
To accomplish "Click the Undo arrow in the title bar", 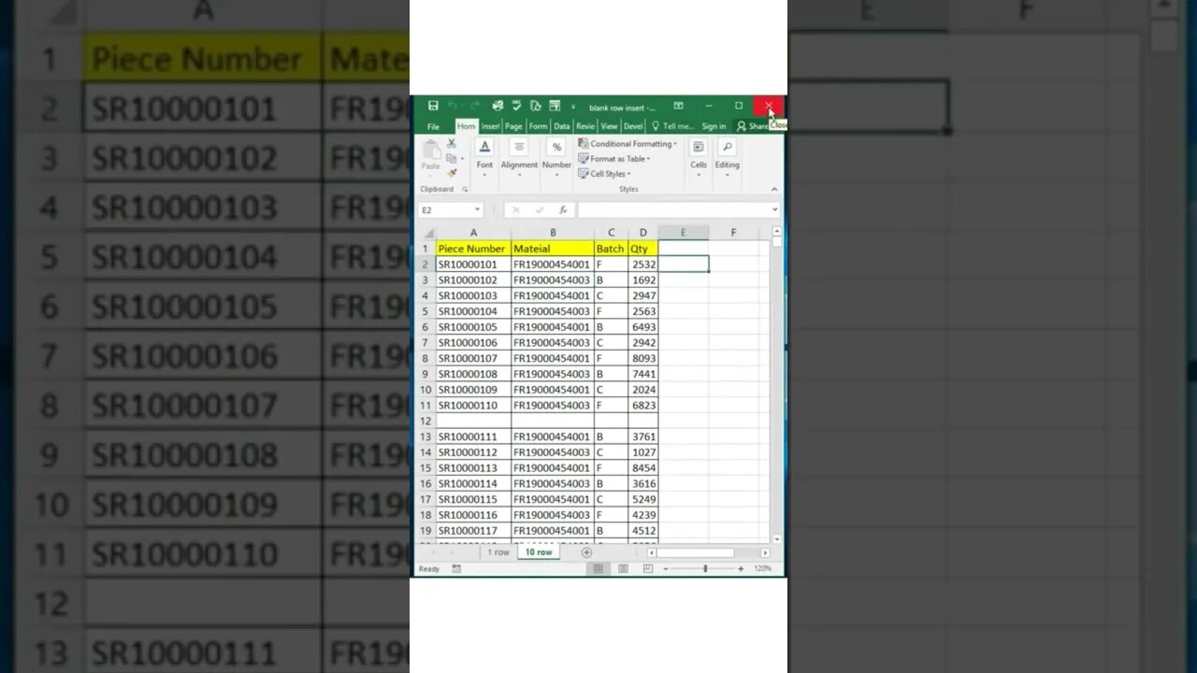I will coord(453,106).
